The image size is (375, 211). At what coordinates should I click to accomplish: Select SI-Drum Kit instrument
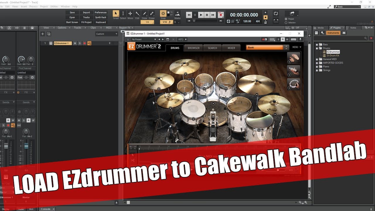[x=333, y=55]
